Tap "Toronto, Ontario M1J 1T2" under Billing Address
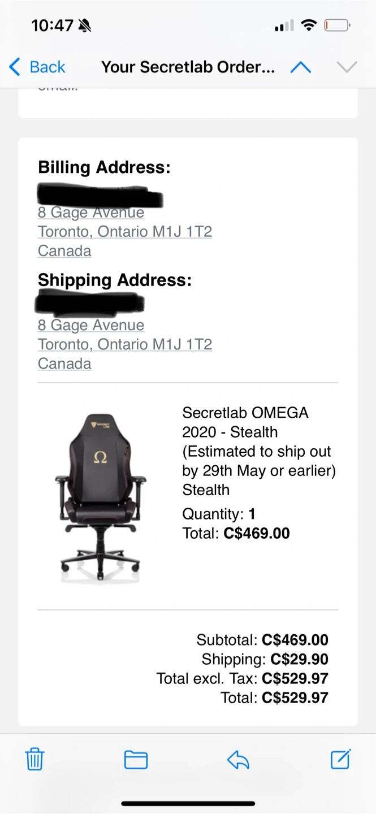The width and height of the screenshot is (376, 814). [x=125, y=232]
